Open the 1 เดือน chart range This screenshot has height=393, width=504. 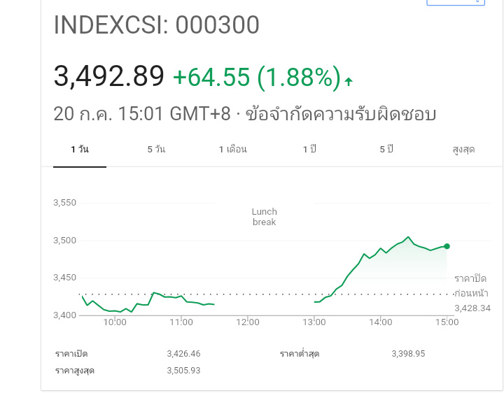[233, 150]
